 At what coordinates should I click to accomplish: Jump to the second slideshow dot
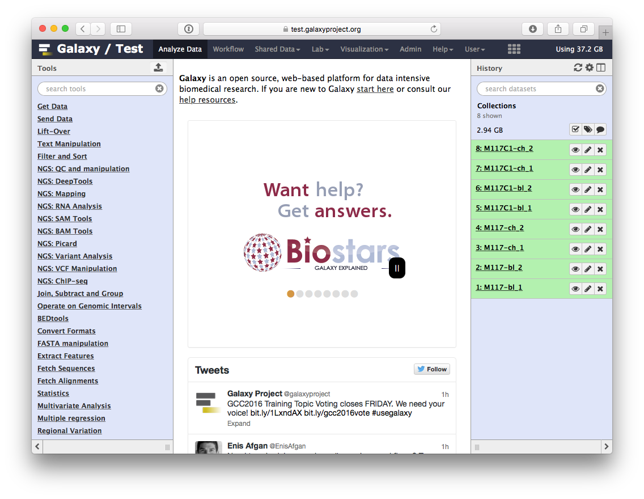pyautogui.click(x=300, y=294)
